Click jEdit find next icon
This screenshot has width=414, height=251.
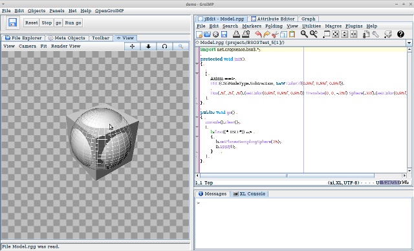[314, 34]
